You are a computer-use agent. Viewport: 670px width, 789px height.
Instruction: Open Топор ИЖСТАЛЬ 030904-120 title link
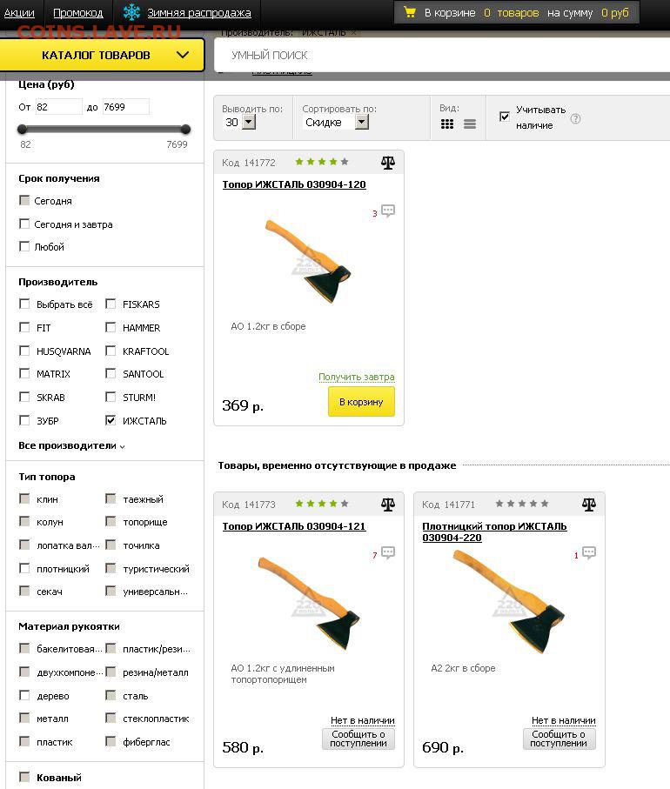[294, 184]
